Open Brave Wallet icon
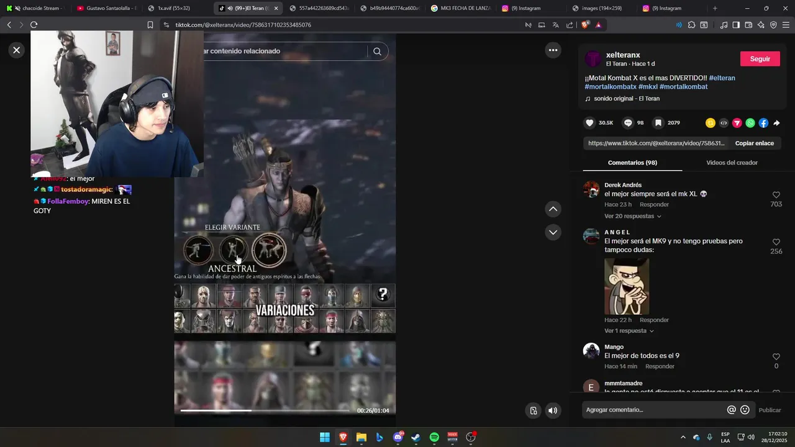The image size is (795, 447). (x=748, y=25)
